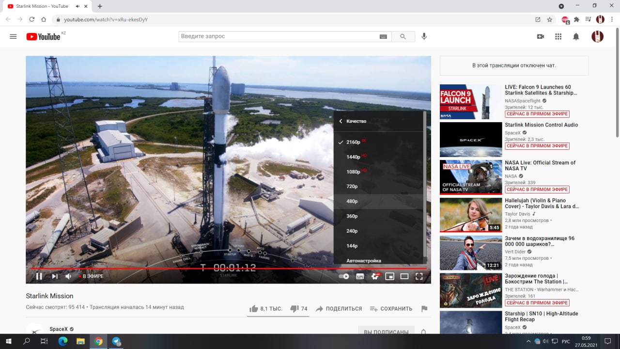This screenshot has width=620, height=349.
Task: Toggle the autoplay switch in player
Action: (x=344, y=276)
